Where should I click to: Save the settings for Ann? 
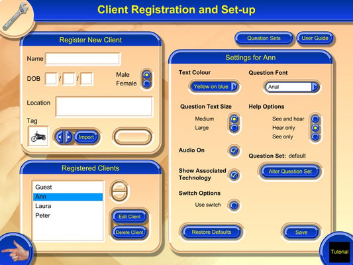click(301, 233)
